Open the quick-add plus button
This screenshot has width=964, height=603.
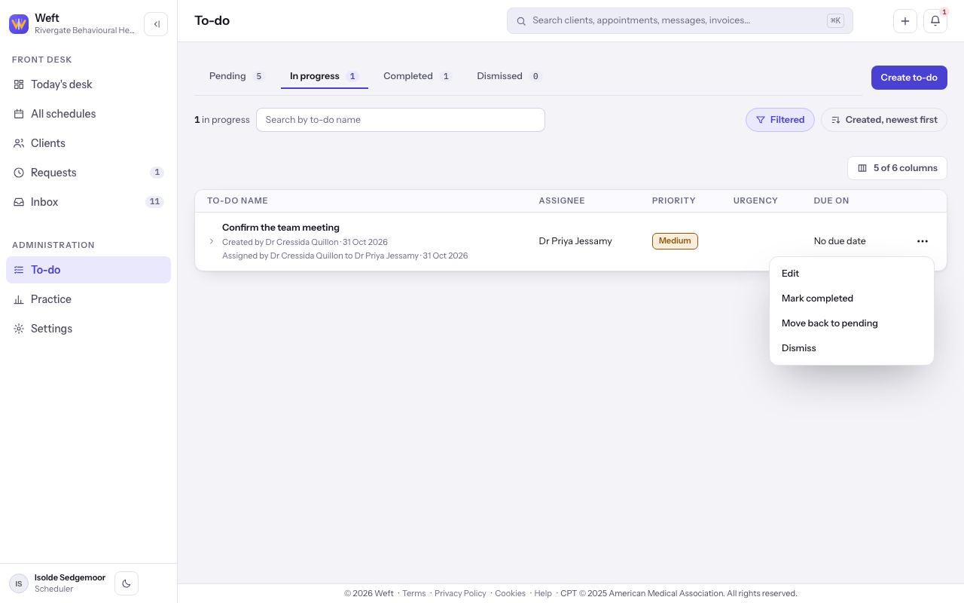[x=905, y=21]
